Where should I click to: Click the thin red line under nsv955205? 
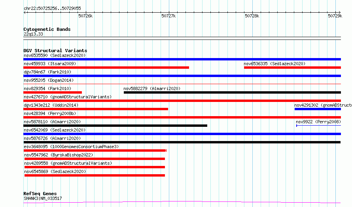tap(182, 84)
